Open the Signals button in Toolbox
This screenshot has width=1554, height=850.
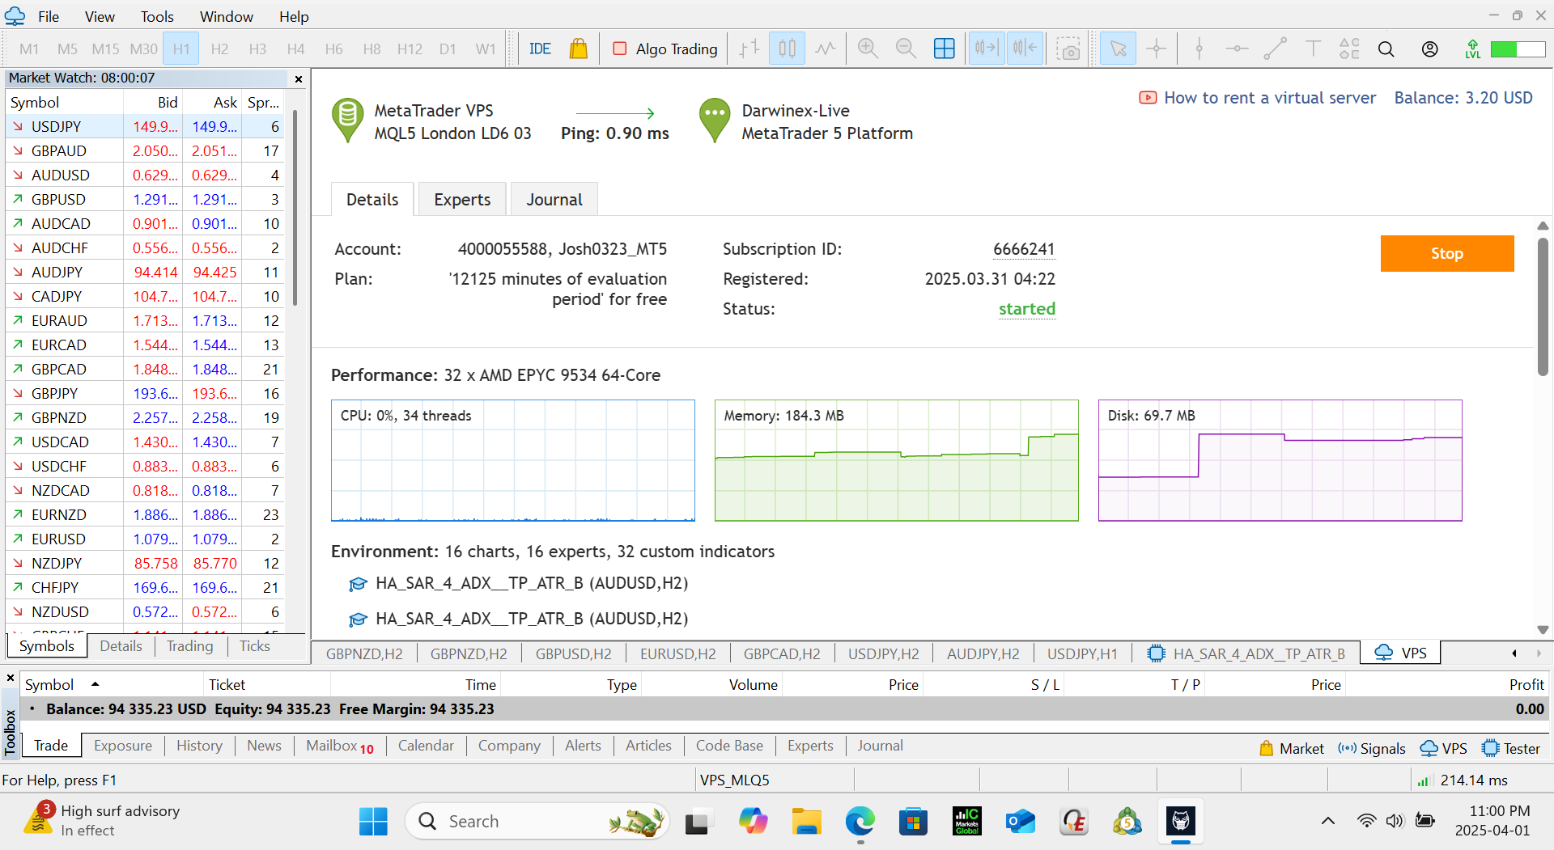[x=1372, y=749]
